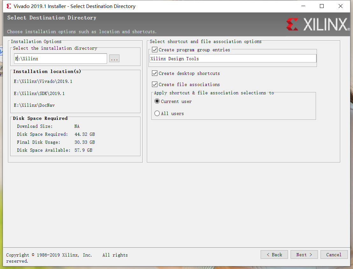Select the All users radio option
Image resolution: width=353 pixels, height=269 pixels.
pyautogui.click(x=157, y=113)
